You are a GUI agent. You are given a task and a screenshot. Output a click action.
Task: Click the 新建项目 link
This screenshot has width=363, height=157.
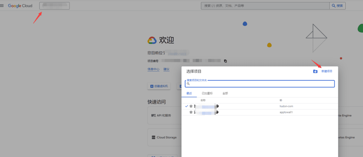(326, 71)
